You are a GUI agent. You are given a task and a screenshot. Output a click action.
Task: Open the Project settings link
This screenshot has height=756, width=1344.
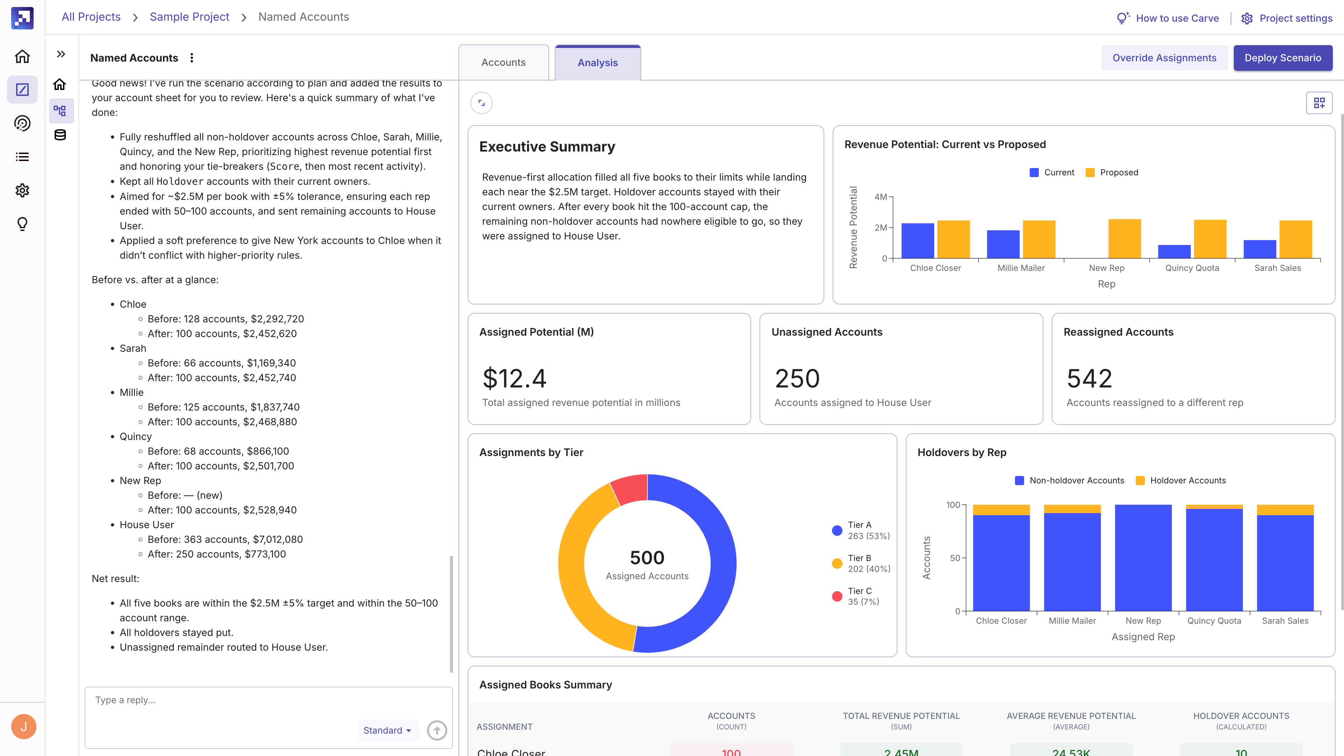click(1295, 18)
